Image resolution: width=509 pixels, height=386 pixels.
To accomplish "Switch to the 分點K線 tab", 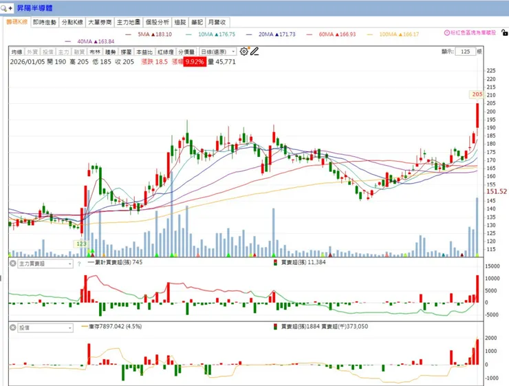I will (72, 22).
